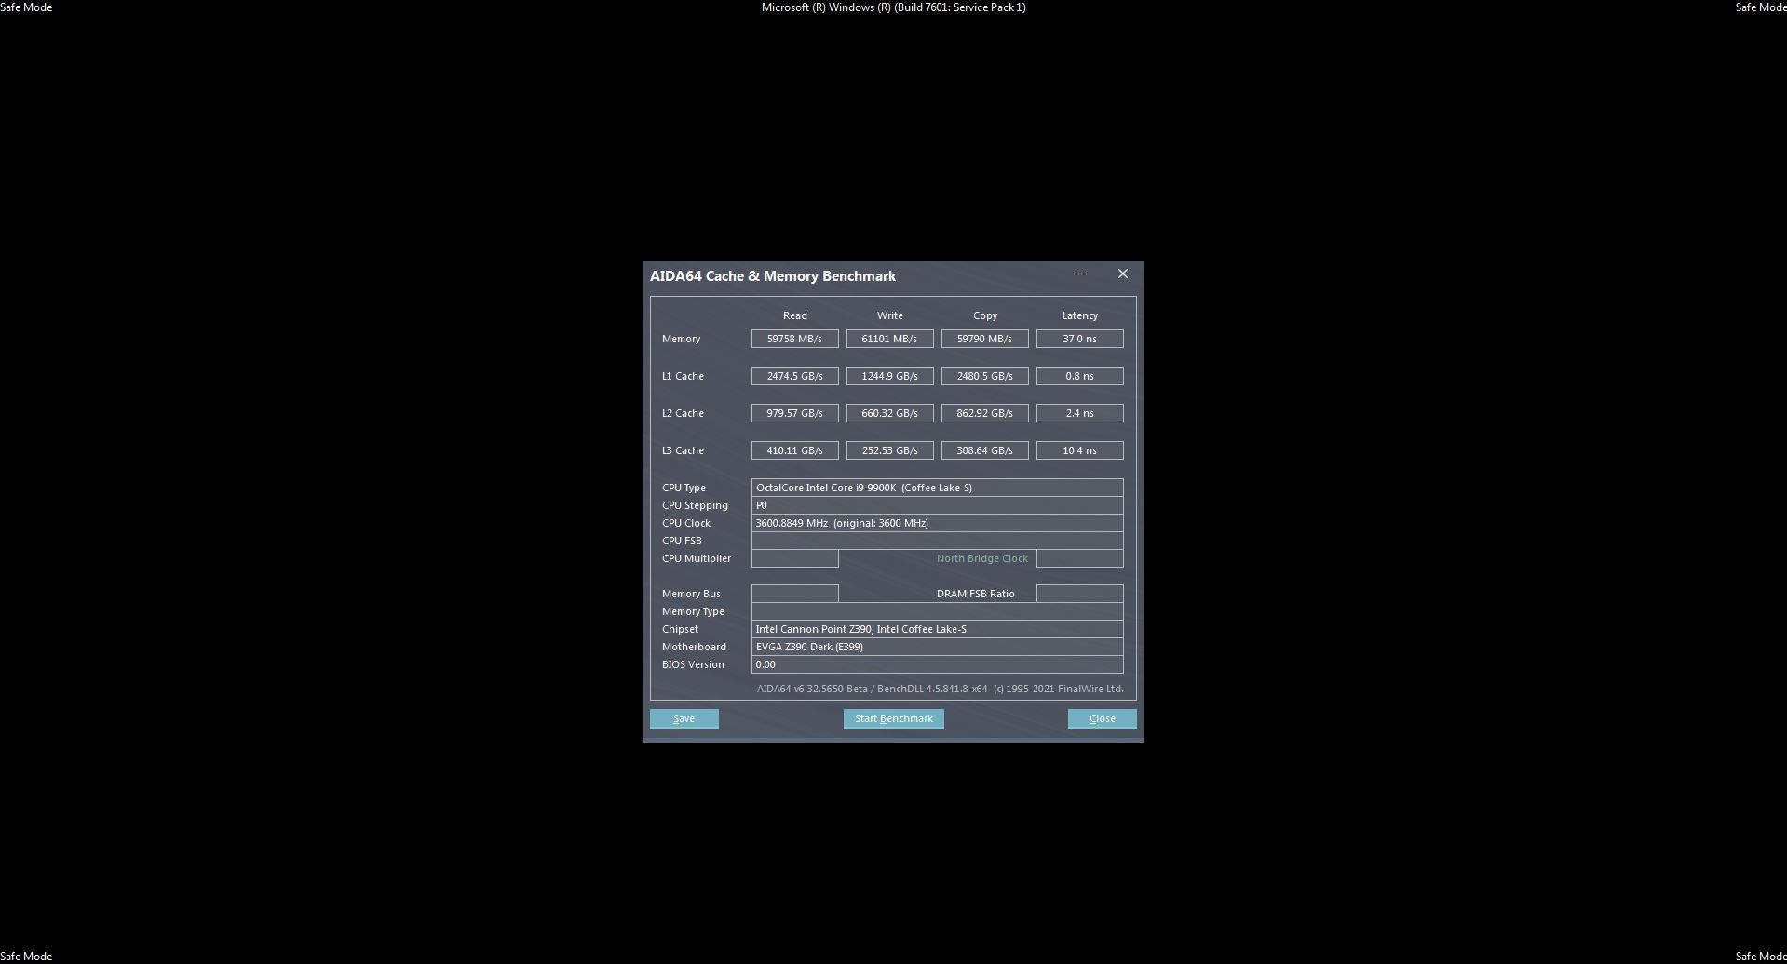The image size is (1787, 964).
Task: Select L1 Cache Latency 0.8 ns
Action: coord(1079,376)
